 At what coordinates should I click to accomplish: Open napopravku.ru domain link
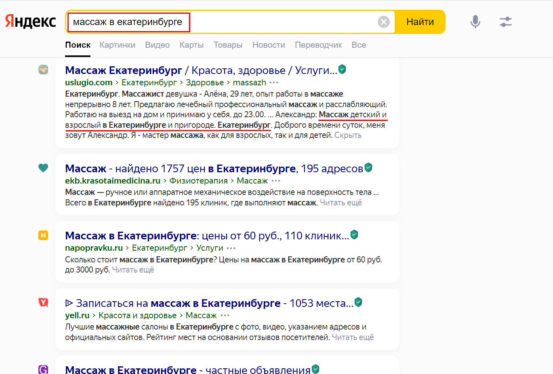point(94,248)
